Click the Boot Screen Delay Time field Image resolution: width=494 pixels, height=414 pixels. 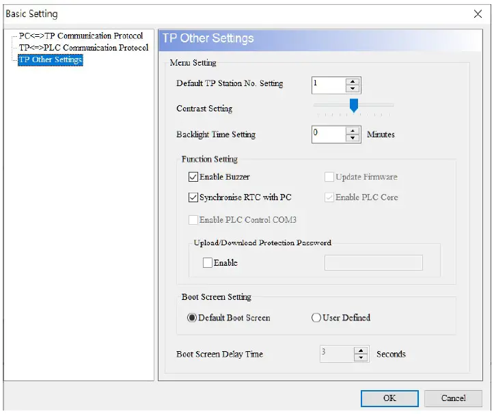click(x=336, y=354)
